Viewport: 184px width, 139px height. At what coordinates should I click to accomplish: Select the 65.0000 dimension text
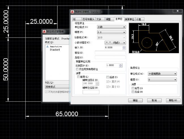click(67, 114)
